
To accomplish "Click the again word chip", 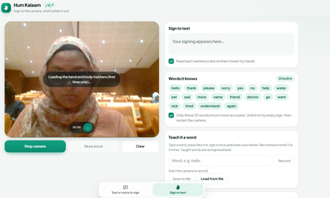I will pyautogui.click(x=231, y=106).
